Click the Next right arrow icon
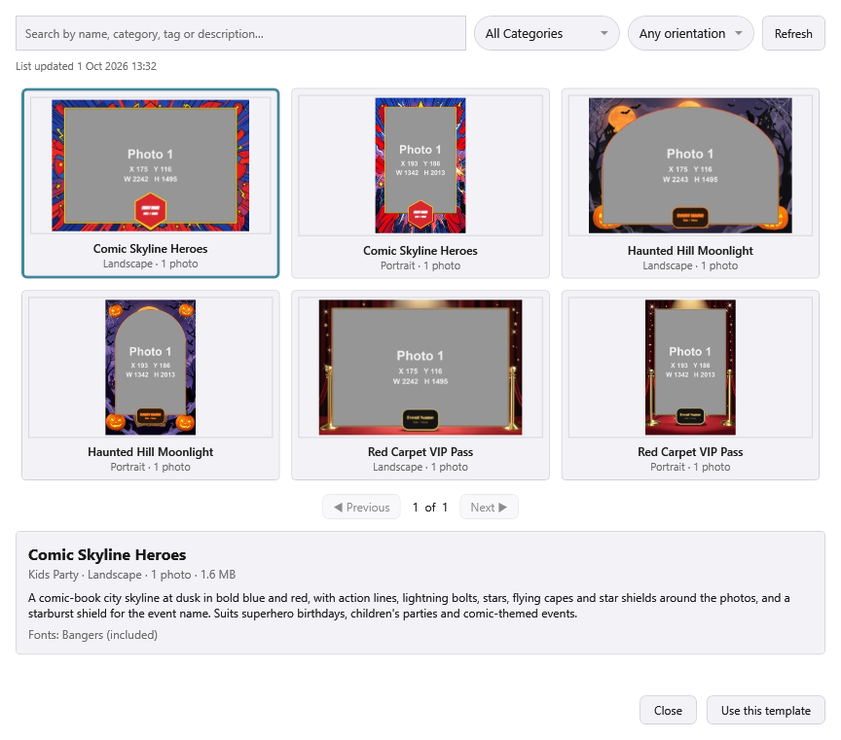Viewport: 841px width, 740px height. 502,507
